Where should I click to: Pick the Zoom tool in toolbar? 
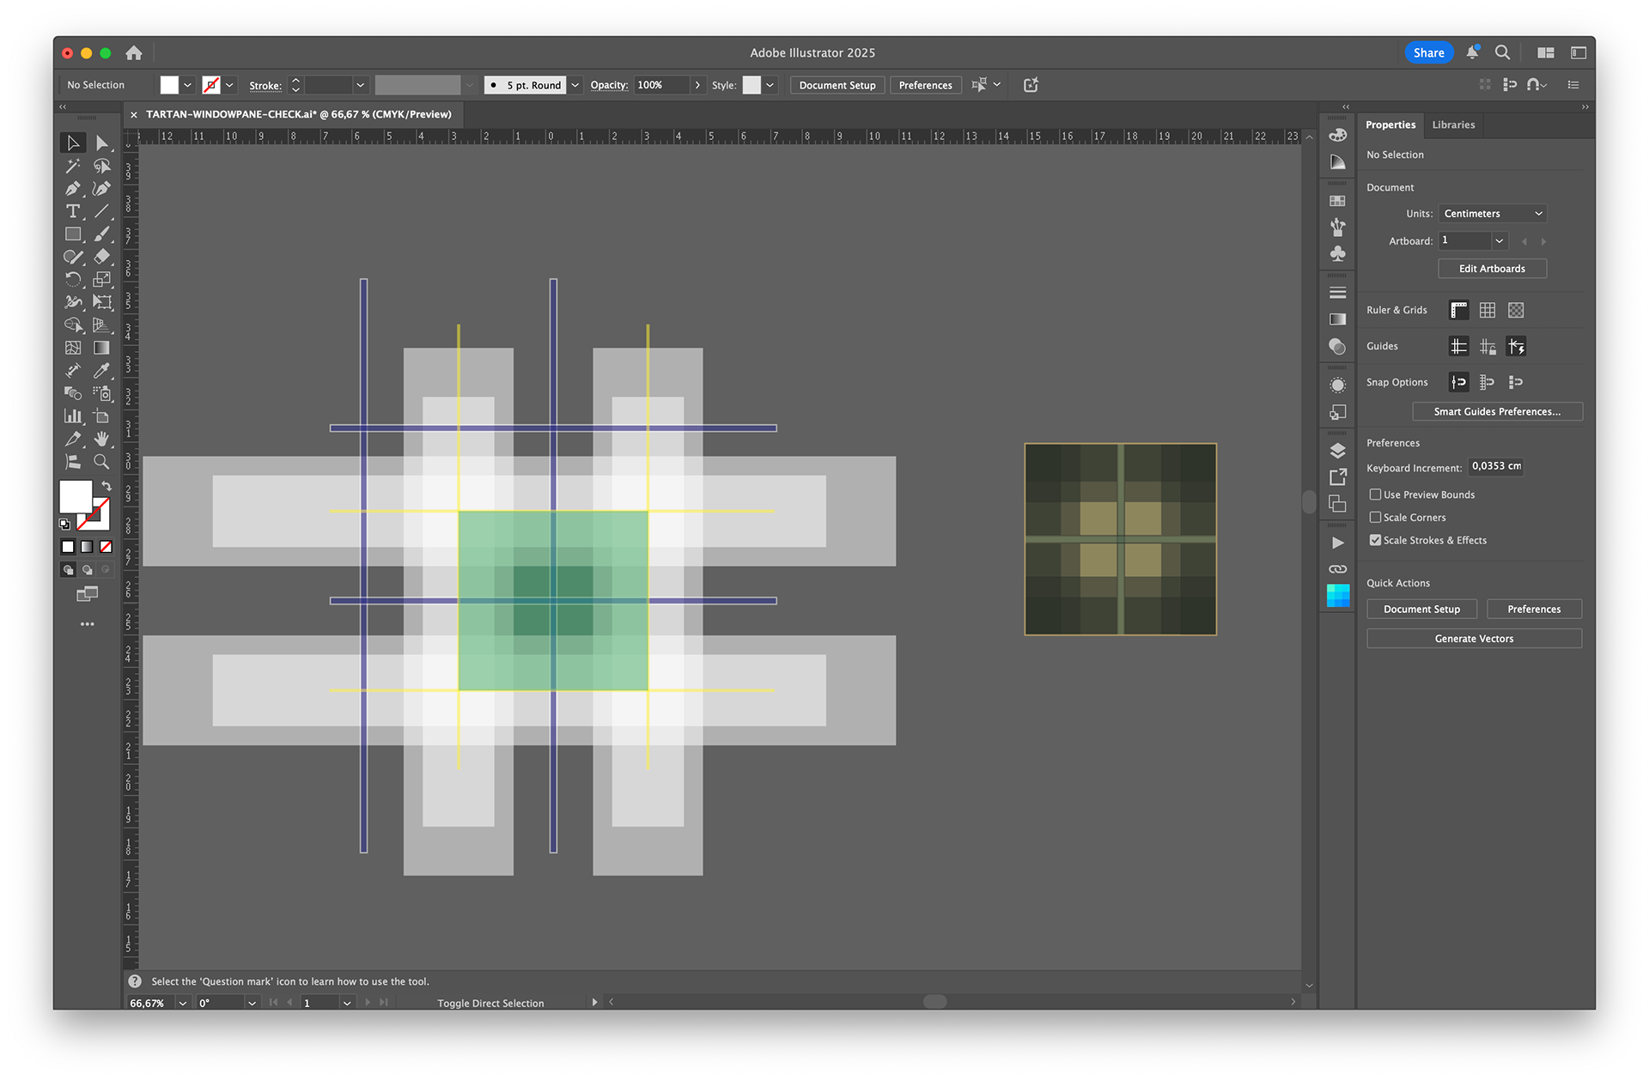(102, 462)
